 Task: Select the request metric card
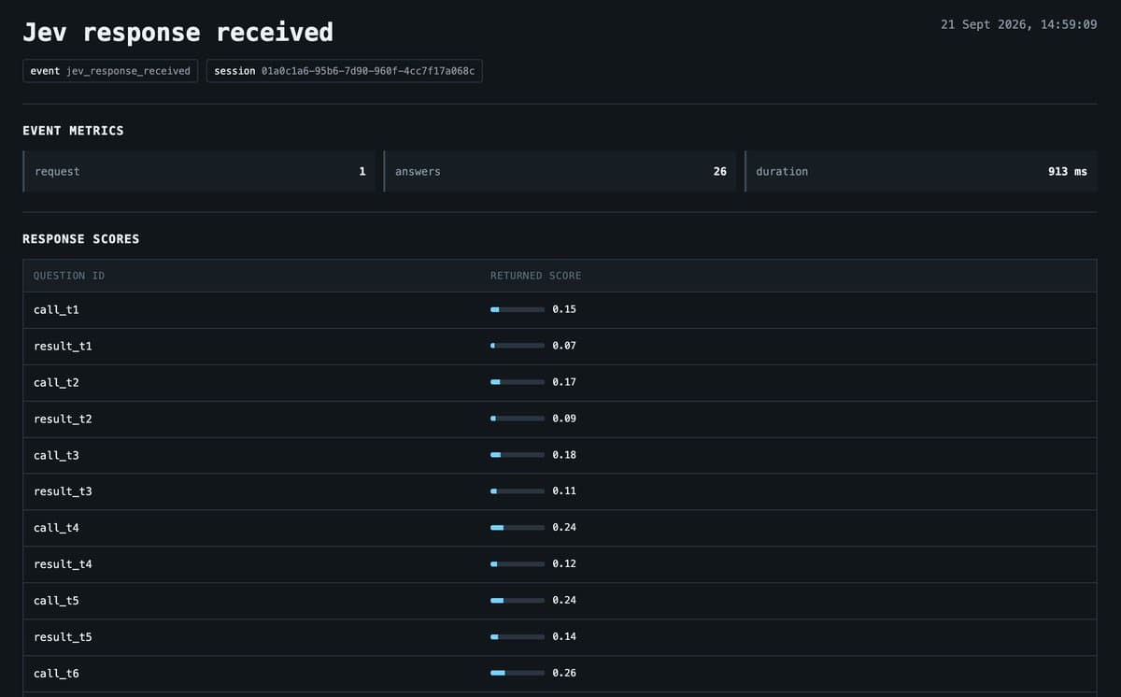(199, 171)
